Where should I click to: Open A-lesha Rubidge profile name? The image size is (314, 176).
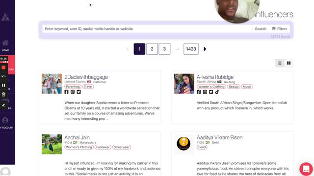[x=215, y=77]
